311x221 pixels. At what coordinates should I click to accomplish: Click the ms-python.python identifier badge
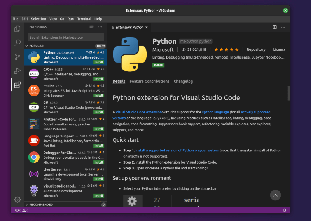[x=196, y=41]
